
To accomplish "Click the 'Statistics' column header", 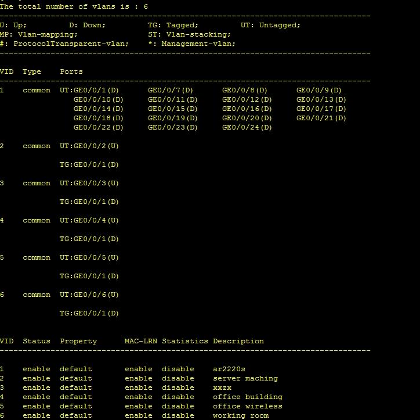I will point(185,341).
